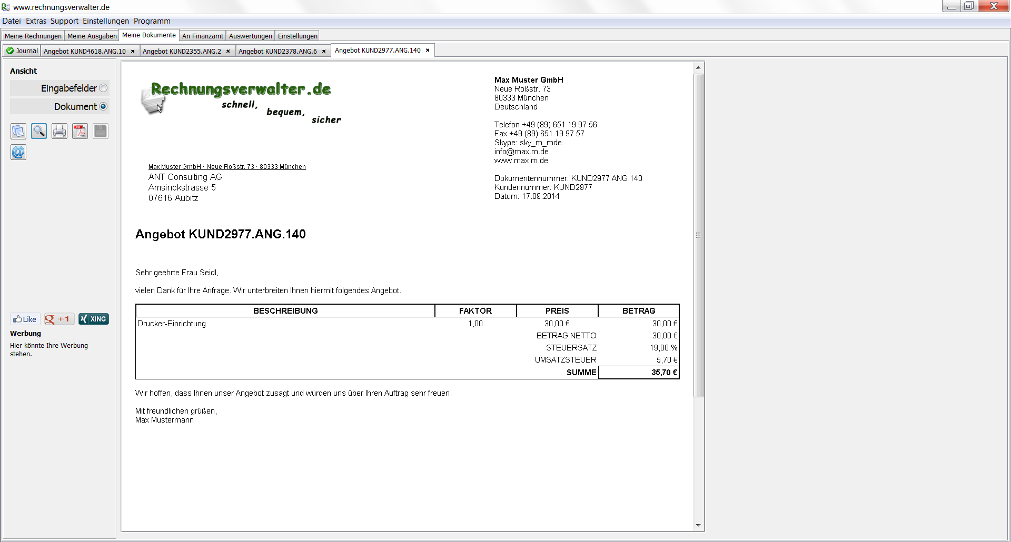
Task: Switch to the Meine Rechnungen tab
Action: (33, 36)
